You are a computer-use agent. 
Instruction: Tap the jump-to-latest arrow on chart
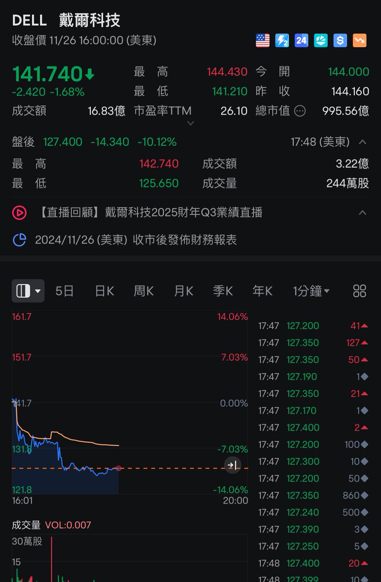[x=232, y=466]
